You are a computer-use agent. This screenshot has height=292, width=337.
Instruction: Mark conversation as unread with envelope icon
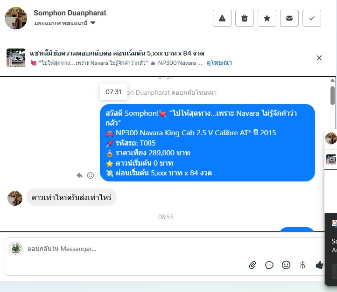(289, 18)
